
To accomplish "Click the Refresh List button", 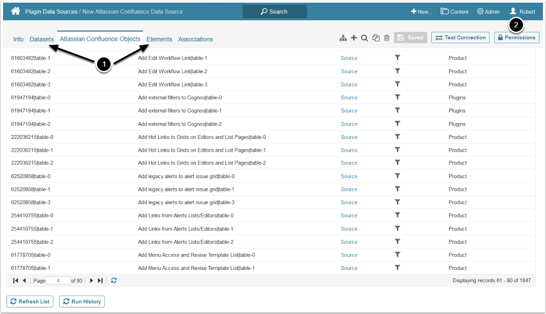I will coord(30,302).
